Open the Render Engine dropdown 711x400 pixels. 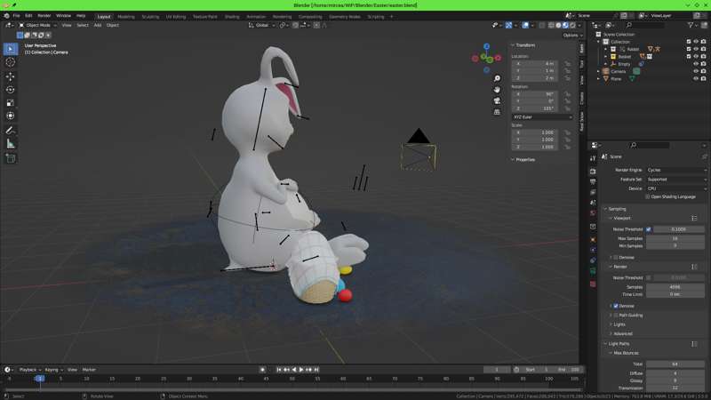click(x=675, y=170)
